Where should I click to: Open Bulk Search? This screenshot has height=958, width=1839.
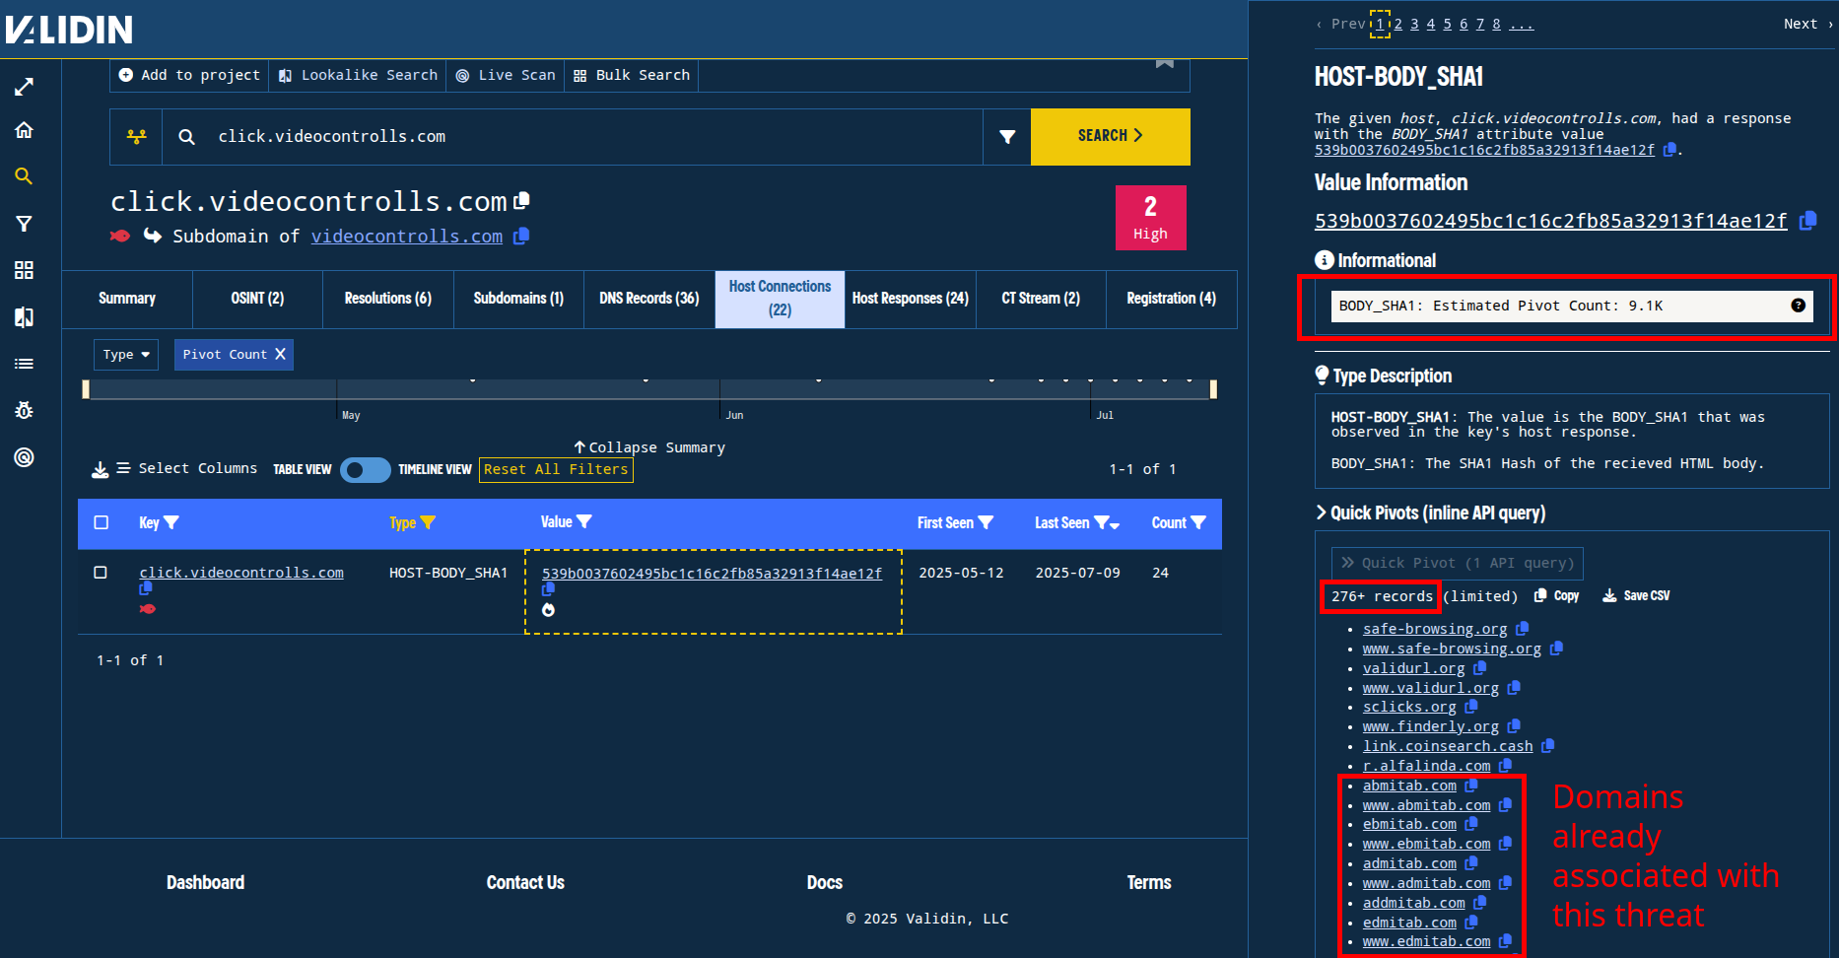(x=632, y=75)
